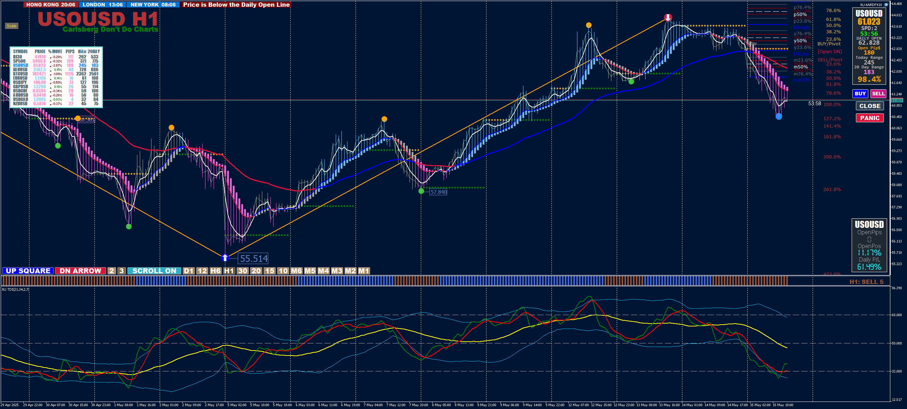Toggle the DN ARROW button
Screen dimensions: 907x409
pos(80,271)
